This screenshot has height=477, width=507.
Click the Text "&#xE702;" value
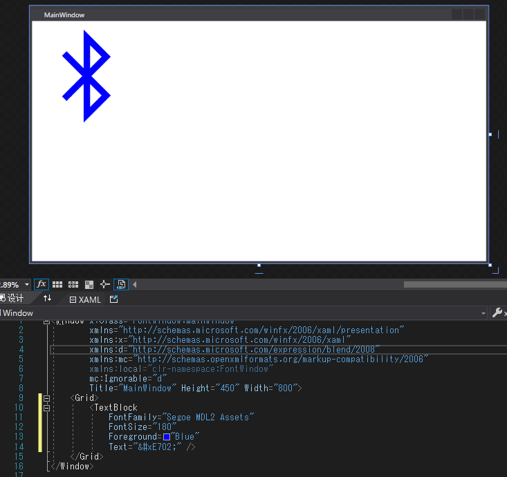(157, 447)
